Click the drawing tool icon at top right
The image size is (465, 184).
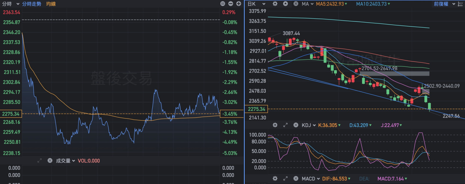(x=460, y=4)
